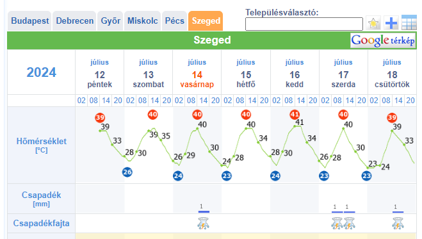Select the active Szeged tab
This screenshot has height=239, width=422.
click(206, 21)
